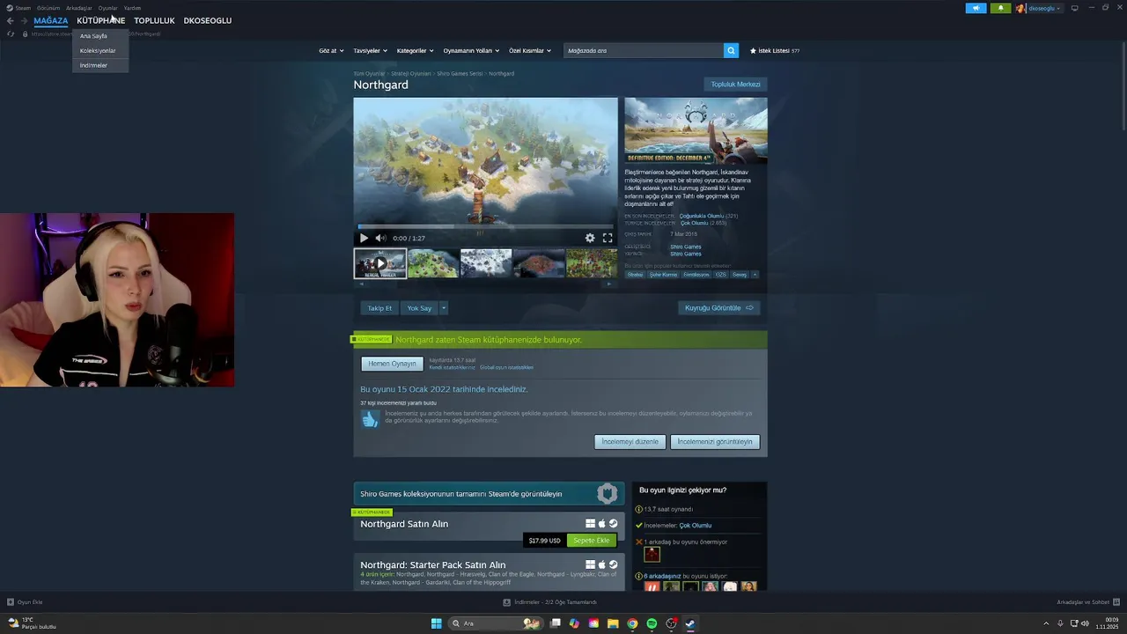The width and height of the screenshot is (1127, 634).
Task: Click Oyun Ekle at bottom left
Action: tap(25, 602)
